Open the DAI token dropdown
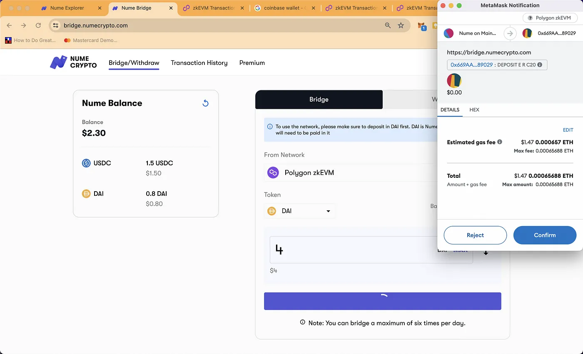The height and width of the screenshot is (354, 583). coord(299,211)
